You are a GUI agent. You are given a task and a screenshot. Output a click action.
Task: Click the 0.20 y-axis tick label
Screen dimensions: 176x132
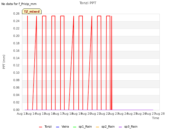tap(16, 36)
